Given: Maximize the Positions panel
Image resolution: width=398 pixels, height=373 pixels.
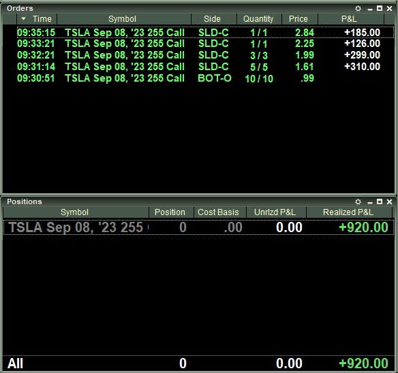Looking at the screenshot, I should 380,201.
